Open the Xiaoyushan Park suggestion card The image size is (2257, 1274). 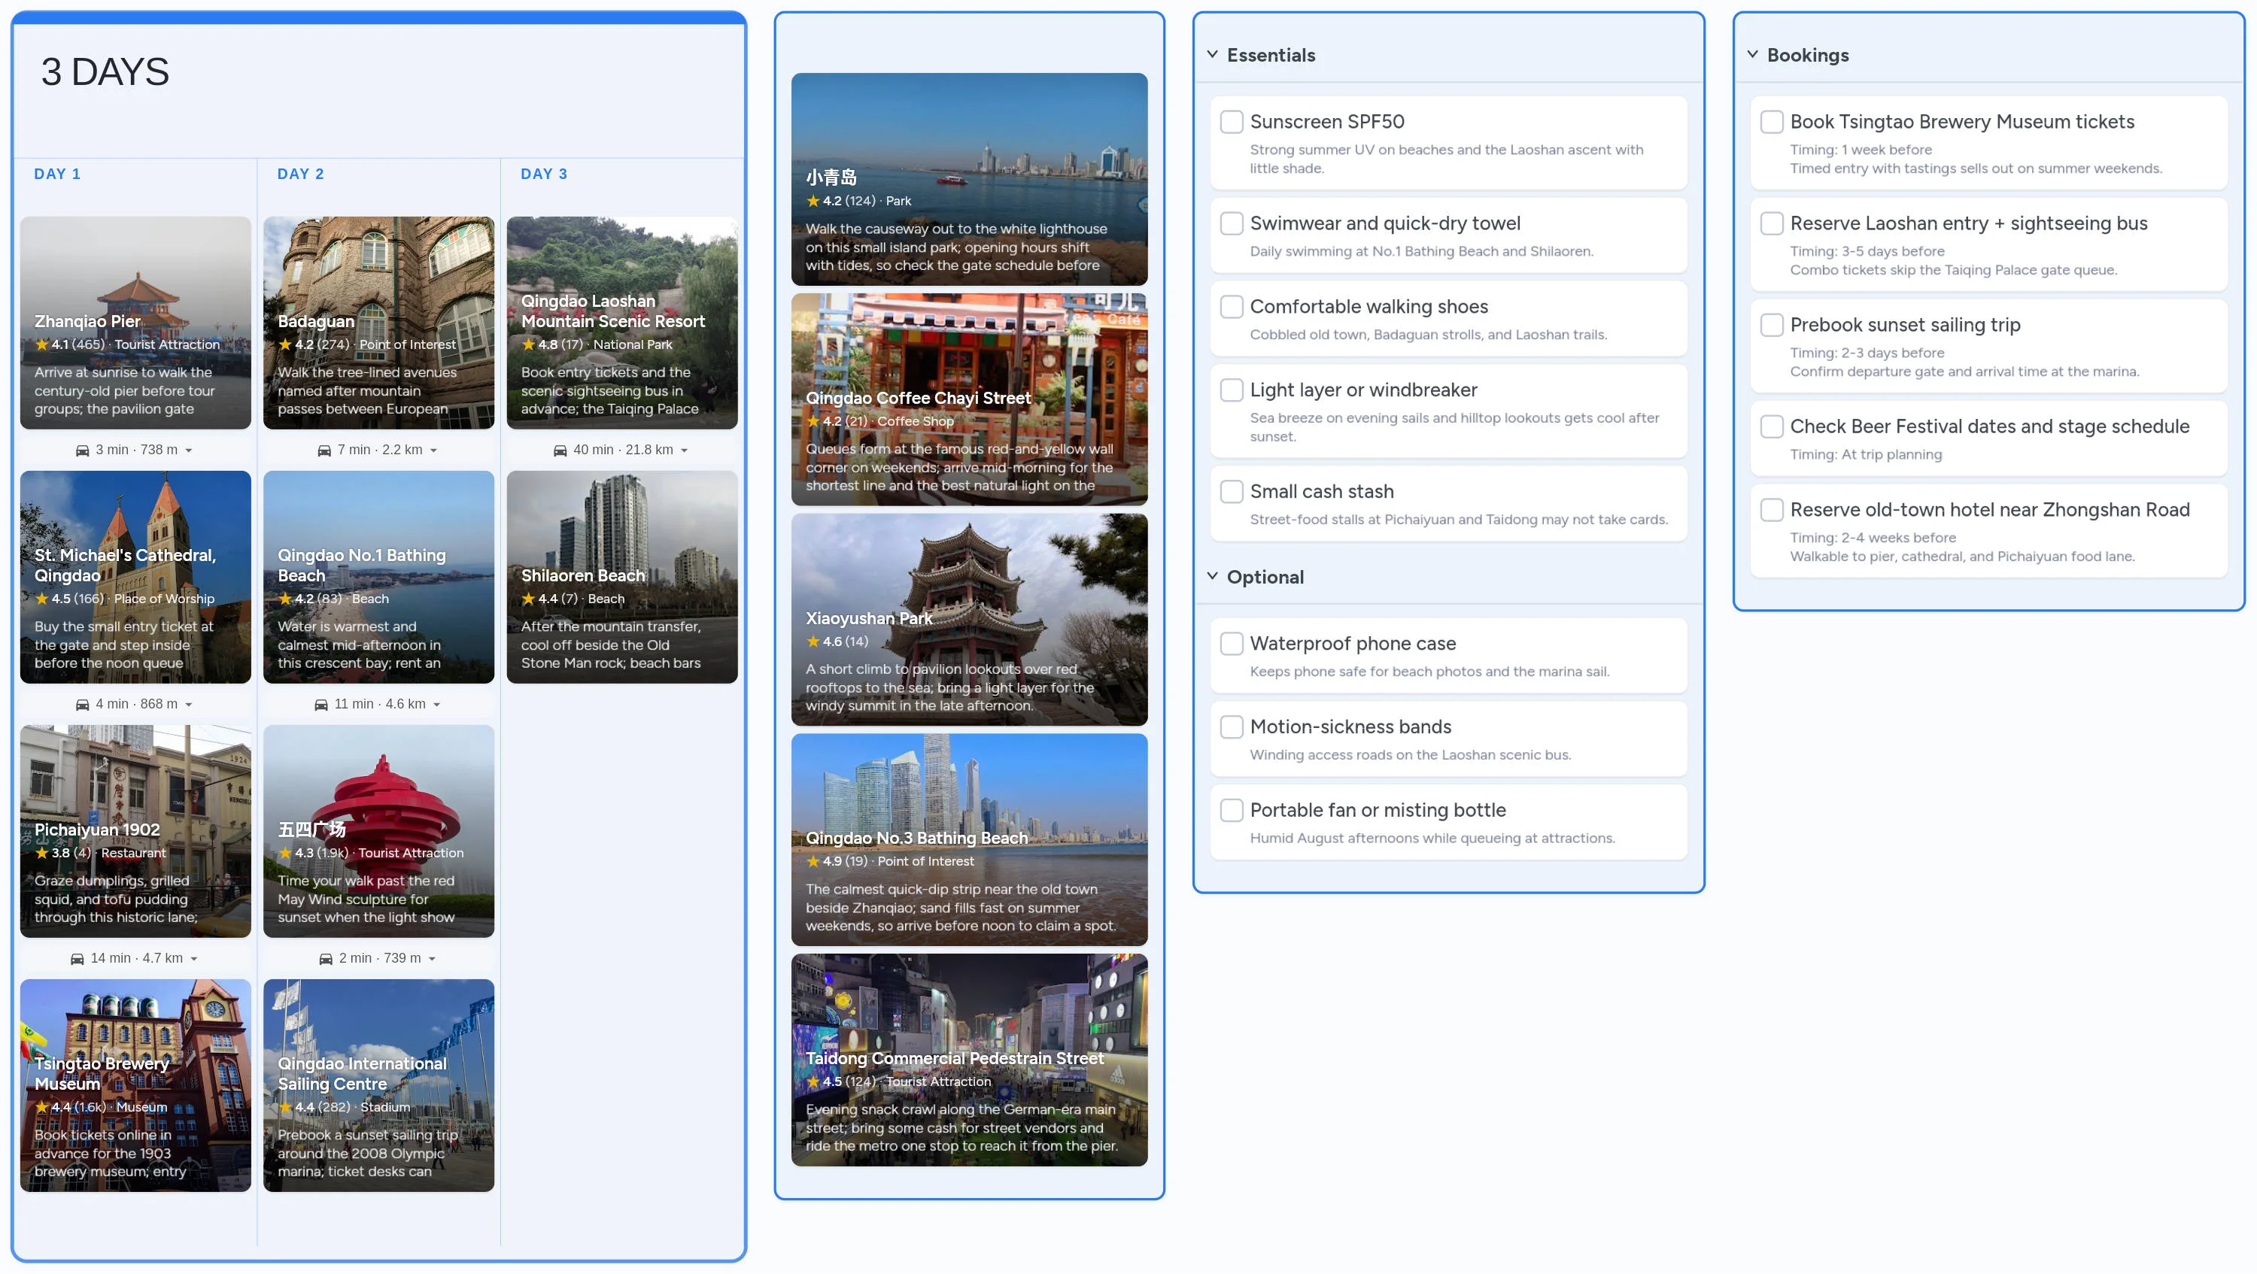[x=969, y=620]
